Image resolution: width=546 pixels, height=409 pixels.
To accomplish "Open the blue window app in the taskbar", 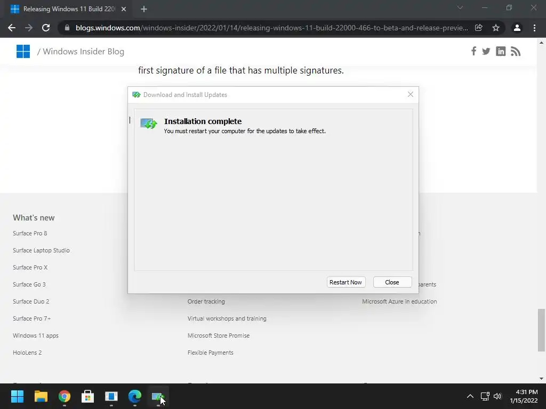I will click(x=111, y=396).
